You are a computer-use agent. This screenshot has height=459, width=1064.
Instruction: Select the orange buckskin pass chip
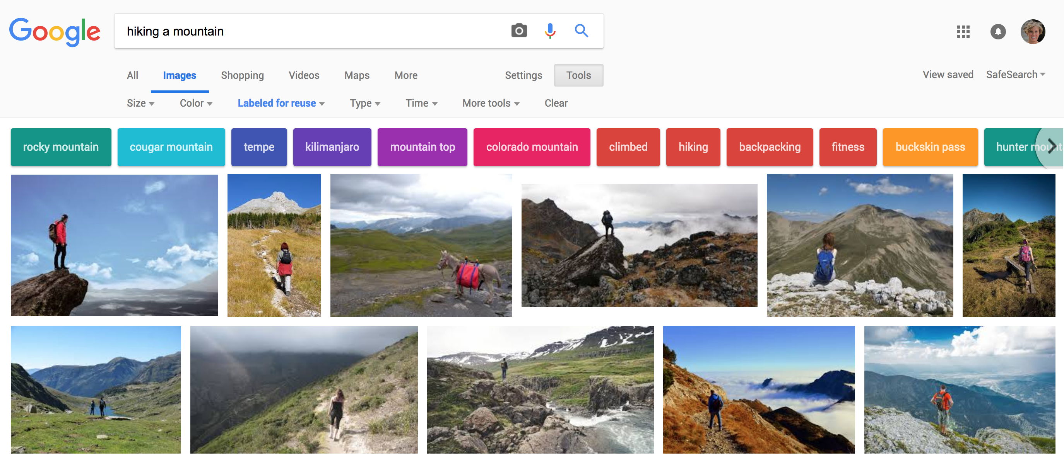click(930, 147)
